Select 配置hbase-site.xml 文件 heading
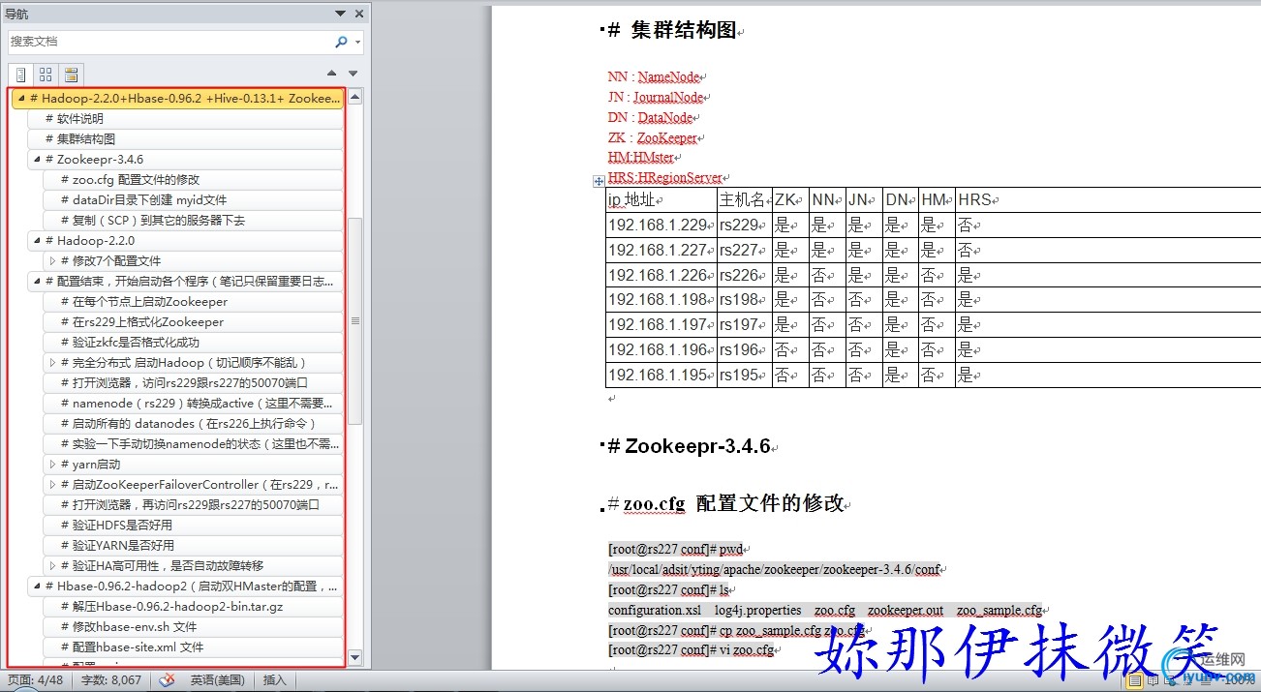 [x=193, y=647]
